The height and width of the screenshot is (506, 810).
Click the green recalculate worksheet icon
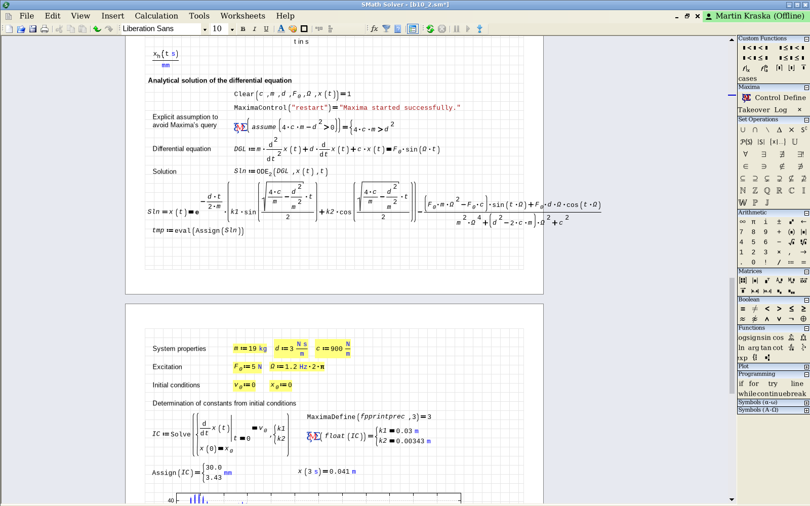(430, 29)
